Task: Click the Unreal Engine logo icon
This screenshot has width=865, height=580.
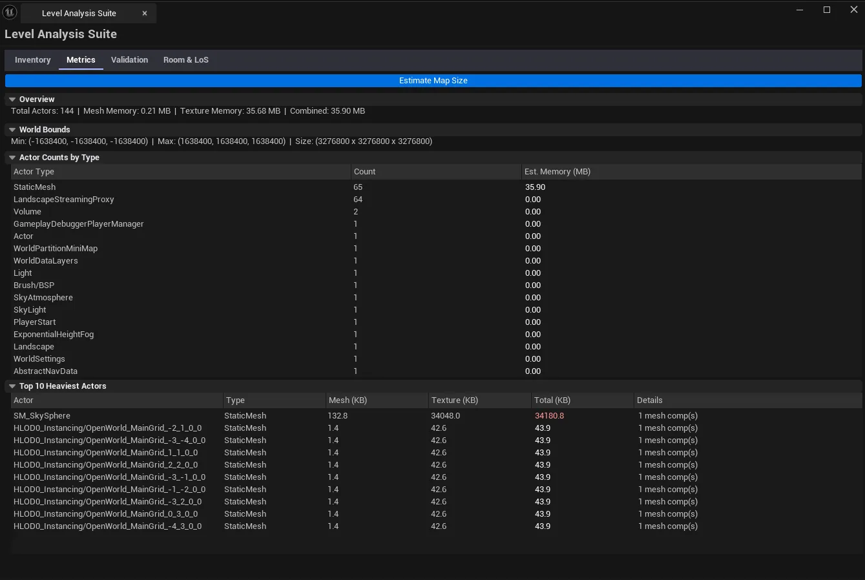Action: pyautogui.click(x=10, y=12)
